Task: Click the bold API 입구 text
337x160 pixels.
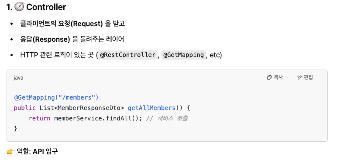Action: pyautogui.click(x=45, y=152)
